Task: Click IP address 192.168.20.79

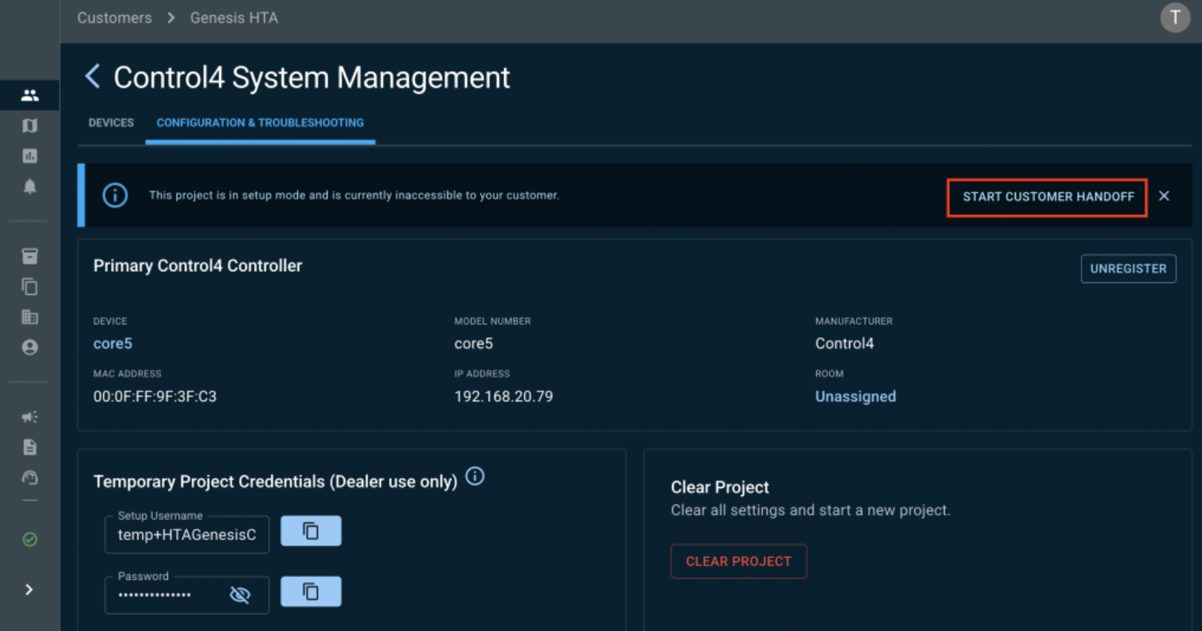Action: point(503,397)
